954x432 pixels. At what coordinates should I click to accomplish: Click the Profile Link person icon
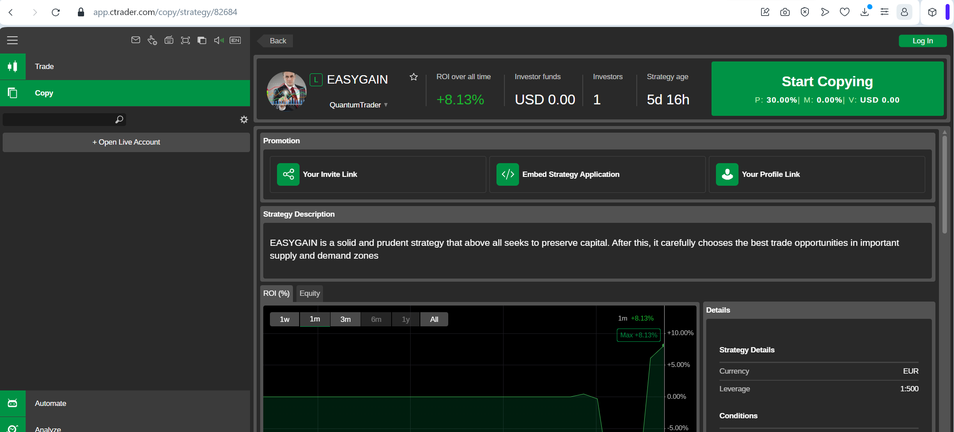tap(727, 174)
